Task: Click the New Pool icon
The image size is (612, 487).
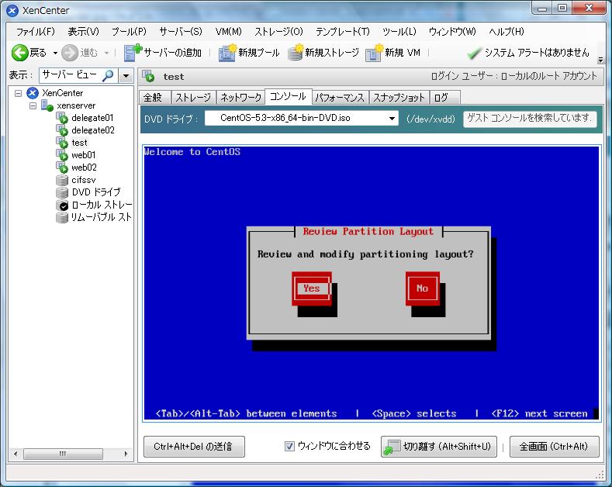Action: 227,53
